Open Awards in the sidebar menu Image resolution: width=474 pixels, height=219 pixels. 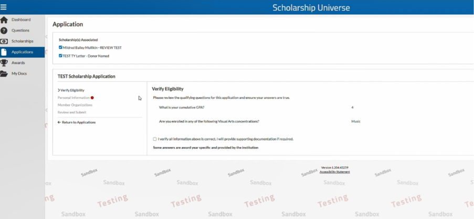(x=18, y=63)
